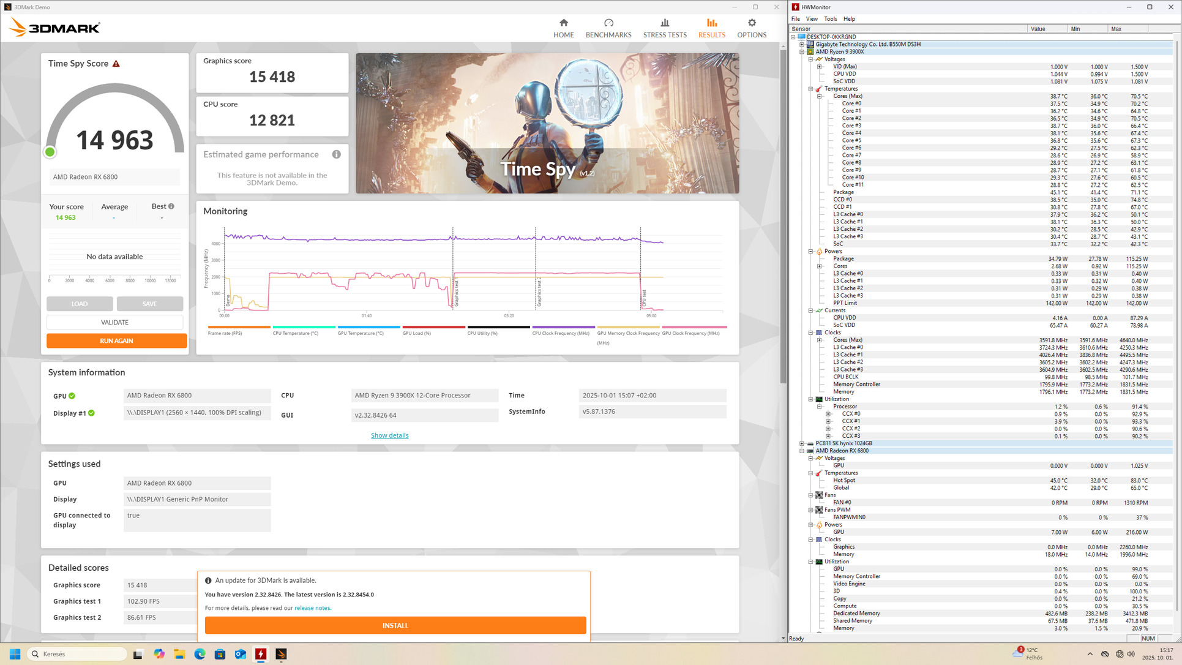Open the View menu in HWMonitor
1182x665 pixels.
[812, 19]
